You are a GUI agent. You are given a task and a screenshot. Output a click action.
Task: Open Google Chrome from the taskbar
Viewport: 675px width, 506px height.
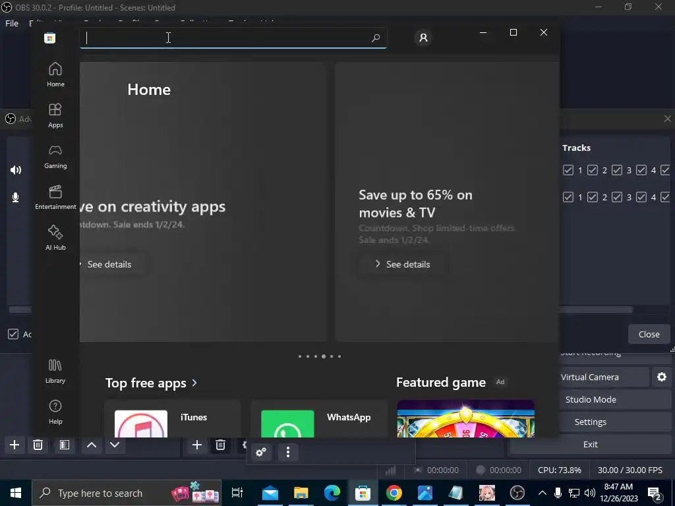(394, 493)
